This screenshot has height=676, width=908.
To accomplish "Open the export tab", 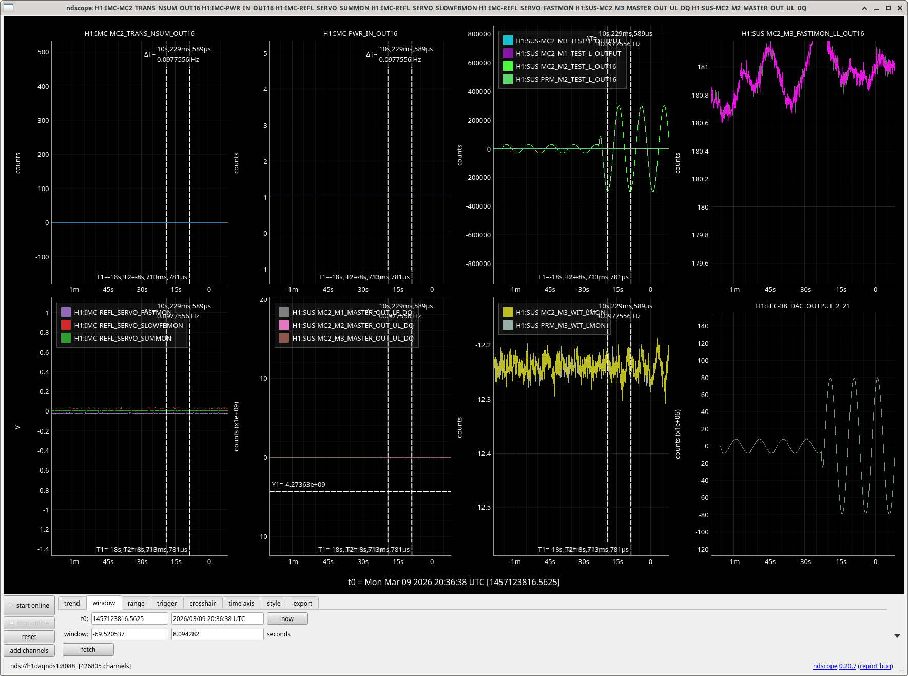I will (302, 603).
